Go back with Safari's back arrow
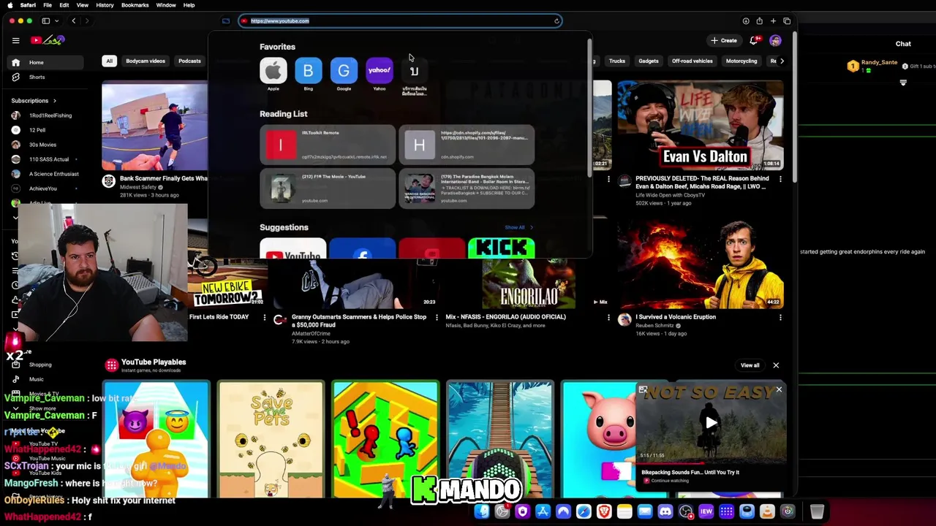 [x=73, y=21]
